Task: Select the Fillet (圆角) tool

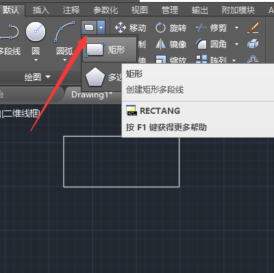Action: coord(211,44)
